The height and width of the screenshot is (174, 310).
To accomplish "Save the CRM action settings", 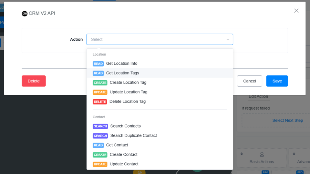I will coord(277,81).
